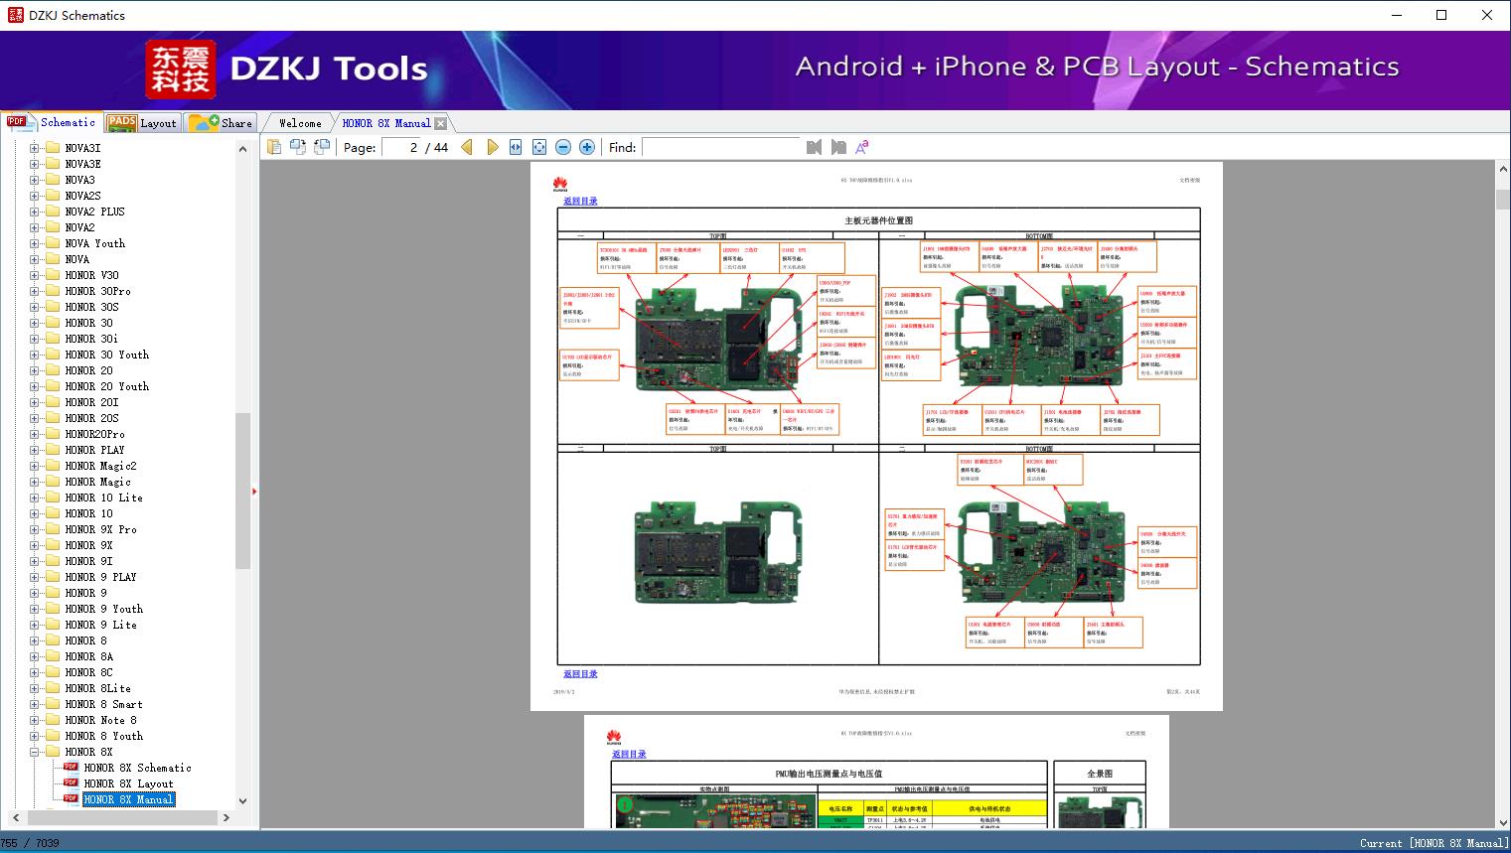Select the HONOR 9X Pro tree item
1511x853 pixels.
click(x=101, y=529)
